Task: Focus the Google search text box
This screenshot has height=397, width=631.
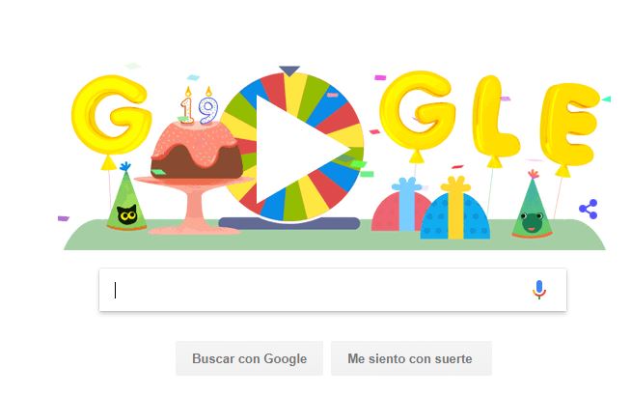Action: click(x=314, y=290)
